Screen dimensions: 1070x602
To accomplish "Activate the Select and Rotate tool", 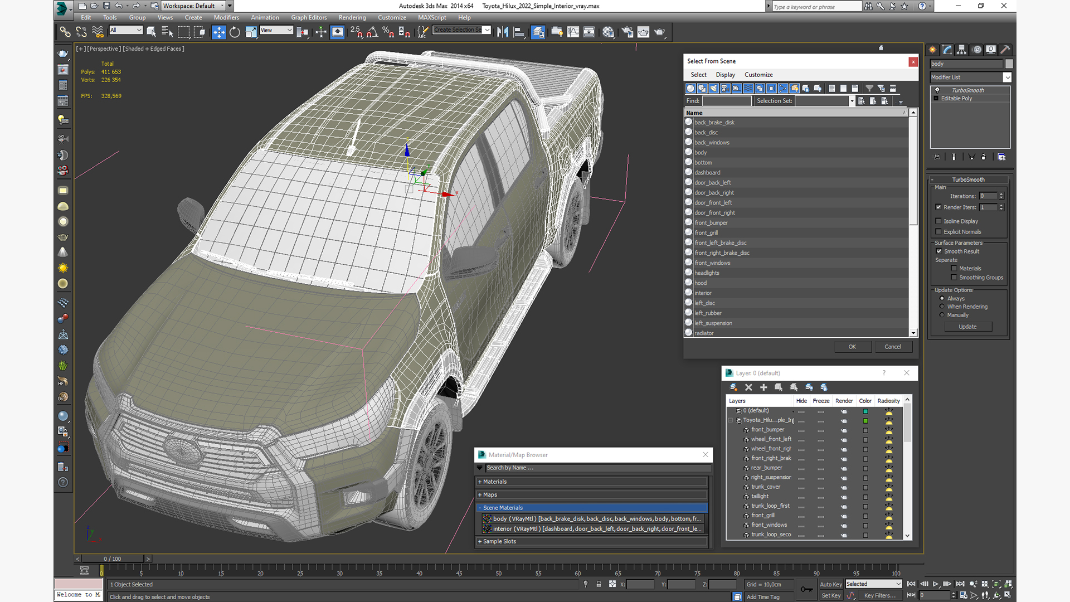I will [x=235, y=32].
